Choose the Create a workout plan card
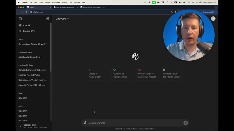This screenshot has width=234, height=131. coord(98,74)
